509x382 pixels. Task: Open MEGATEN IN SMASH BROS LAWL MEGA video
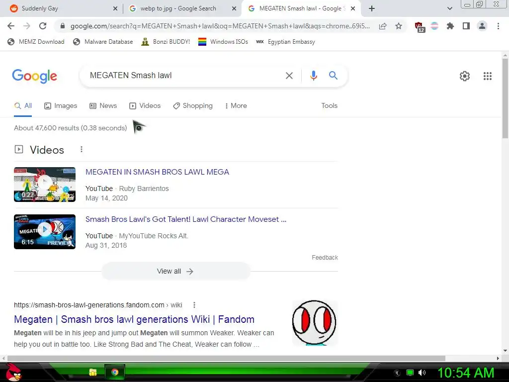pyautogui.click(x=157, y=172)
